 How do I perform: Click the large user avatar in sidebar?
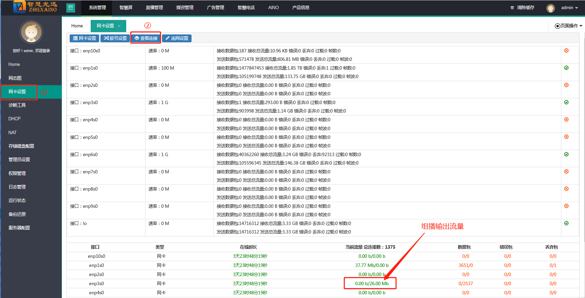pos(31,32)
